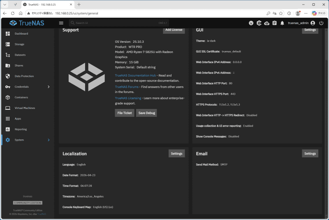
Task: Click the Timezone America/Los_Angeles value
Action: click(90, 197)
